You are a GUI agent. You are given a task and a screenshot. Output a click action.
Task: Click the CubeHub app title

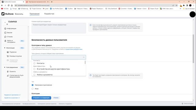pyautogui.click(x=13, y=22)
